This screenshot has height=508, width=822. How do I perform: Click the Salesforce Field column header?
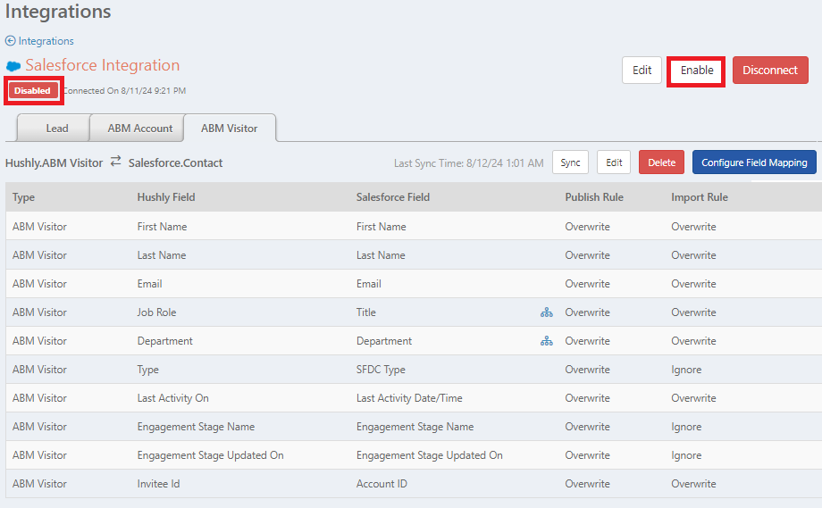(393, 197)
